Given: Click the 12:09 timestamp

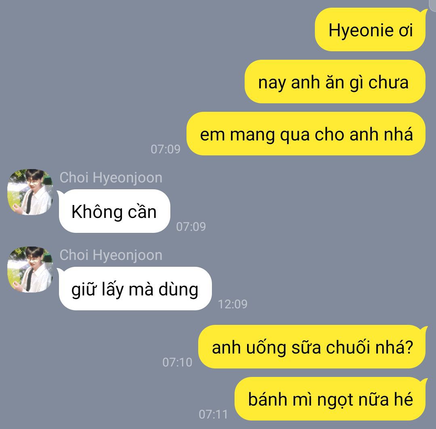Looking at the screenshot, I should [233, 304].
